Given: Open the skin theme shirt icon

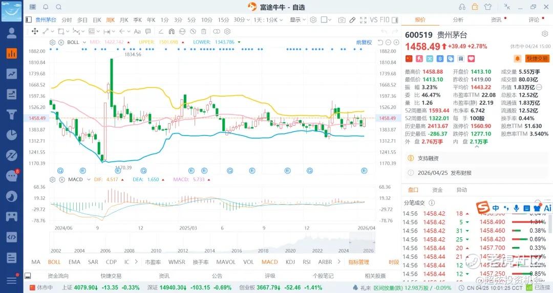Looking at the screenshot, I should [487, 7].
